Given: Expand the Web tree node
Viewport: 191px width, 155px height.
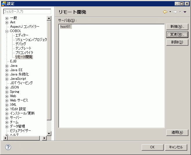Looking at the screenshot, I should click(x=7, y=96).
